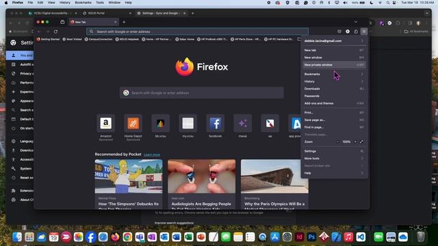Launch Finder from the Dock
Image resolution: width=438 pixels, height=246 pixels.
pyautogui.click(x=17, y=237)
